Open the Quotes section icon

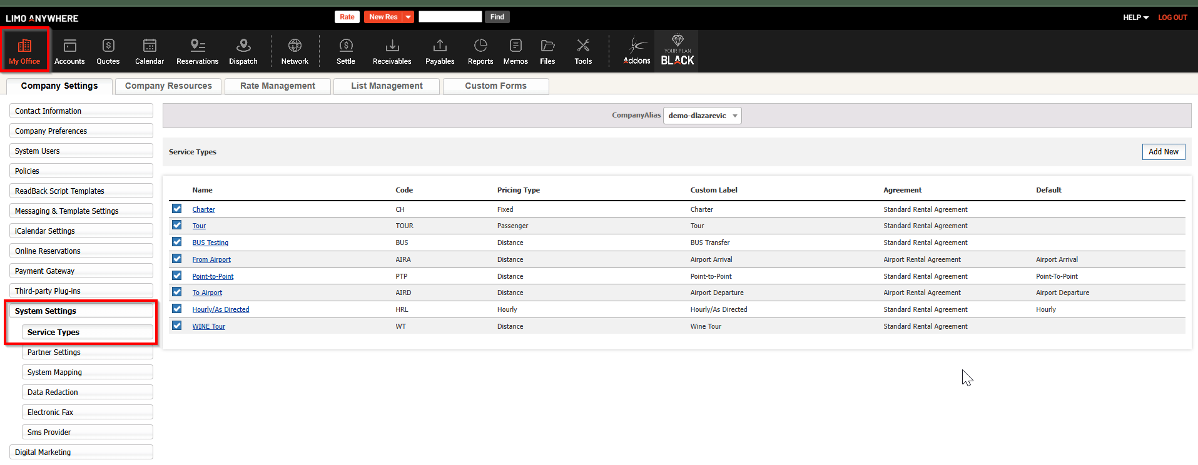click(108, 51)
